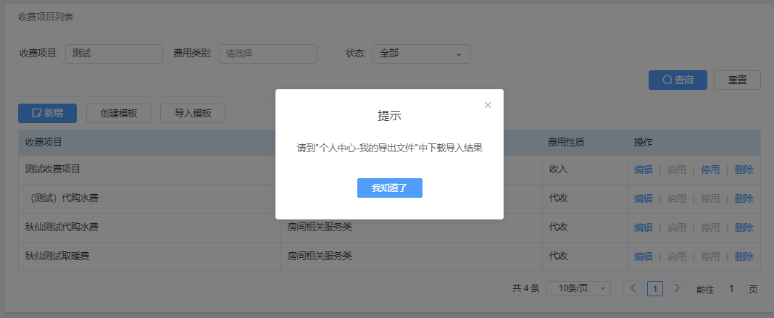Focus the 收费项目 input containing 测试
The height and width of the screenshot is (318, 774).
(x=114, y=54)
